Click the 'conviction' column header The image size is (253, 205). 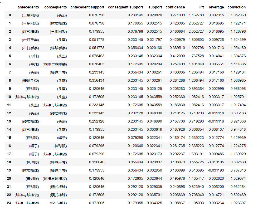click(237, 7)
